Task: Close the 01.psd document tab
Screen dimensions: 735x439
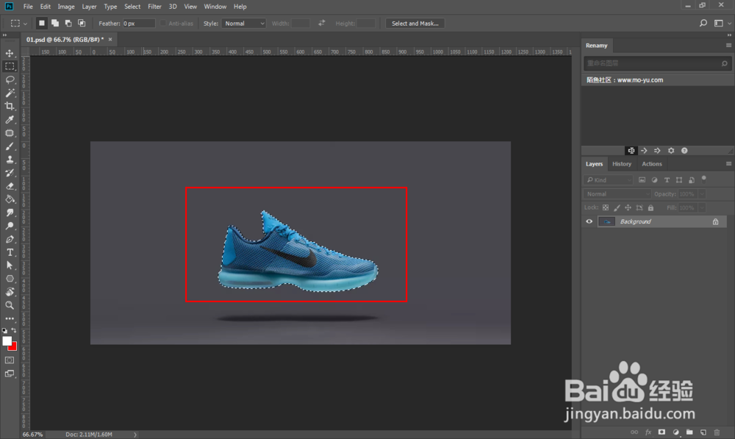Action: 110,40
